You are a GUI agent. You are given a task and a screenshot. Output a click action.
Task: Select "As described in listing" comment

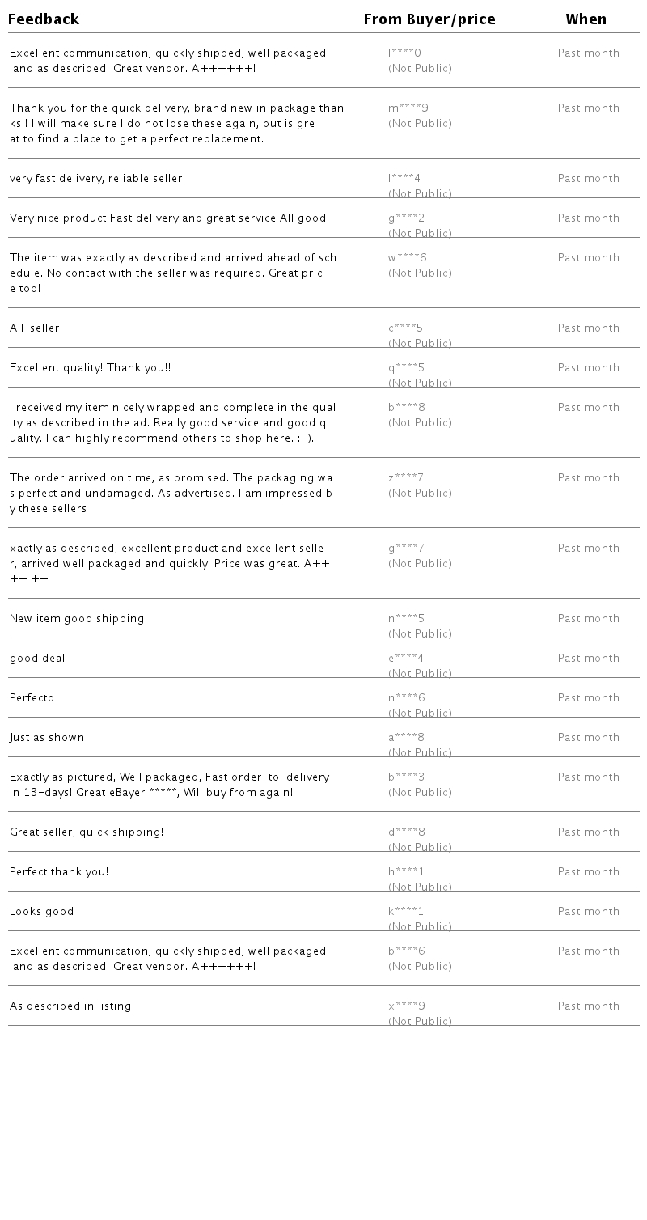tap(70, 1006)
